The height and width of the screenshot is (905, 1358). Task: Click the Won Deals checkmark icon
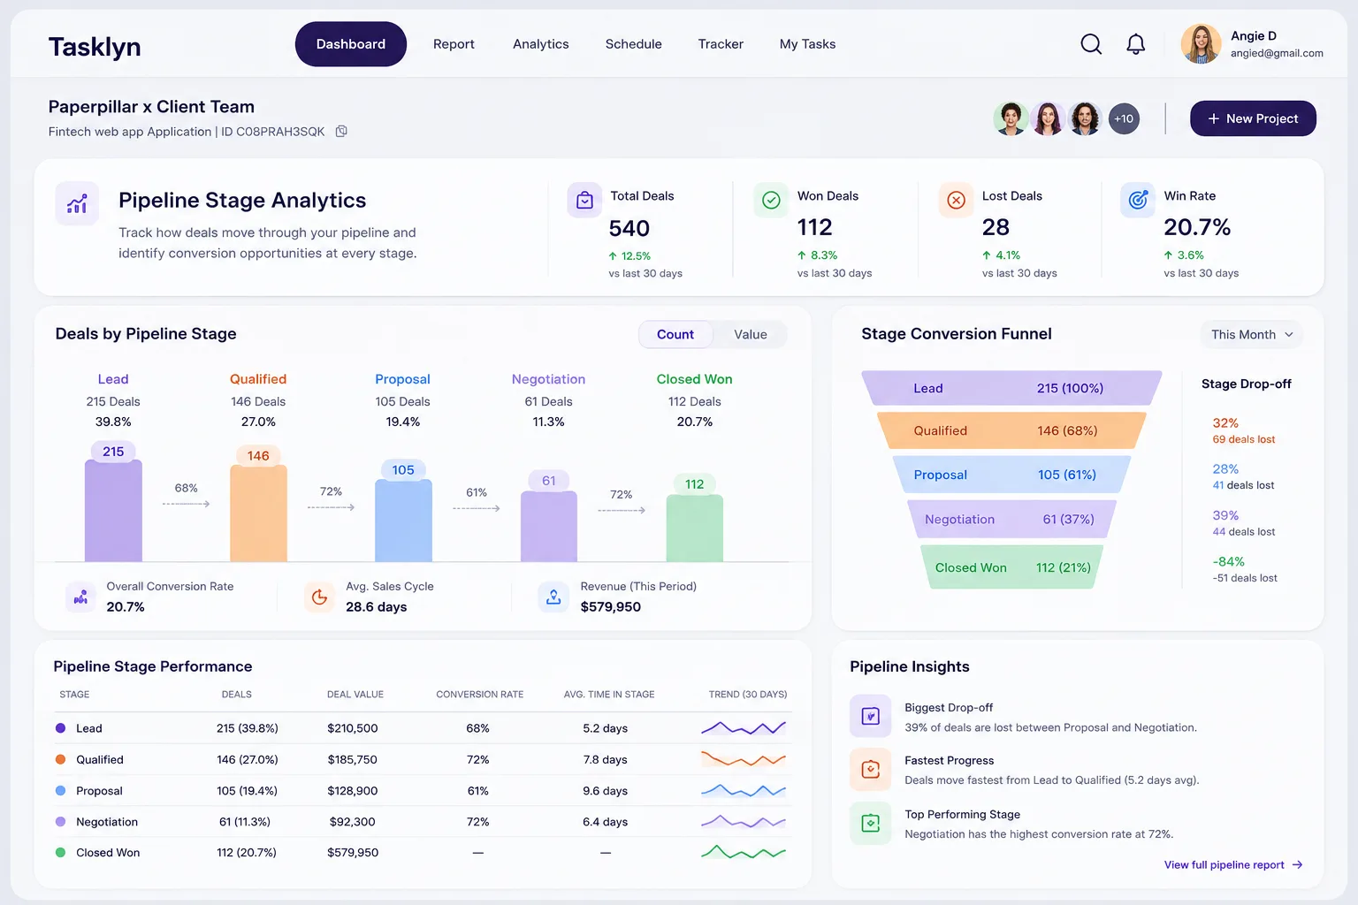pyautogui.click(x=771, y=201)
